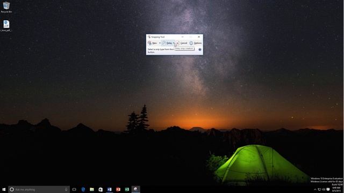Start a new snip with New button
The height and width of the screenshot is (193, 344).
[x=153, y=43]
